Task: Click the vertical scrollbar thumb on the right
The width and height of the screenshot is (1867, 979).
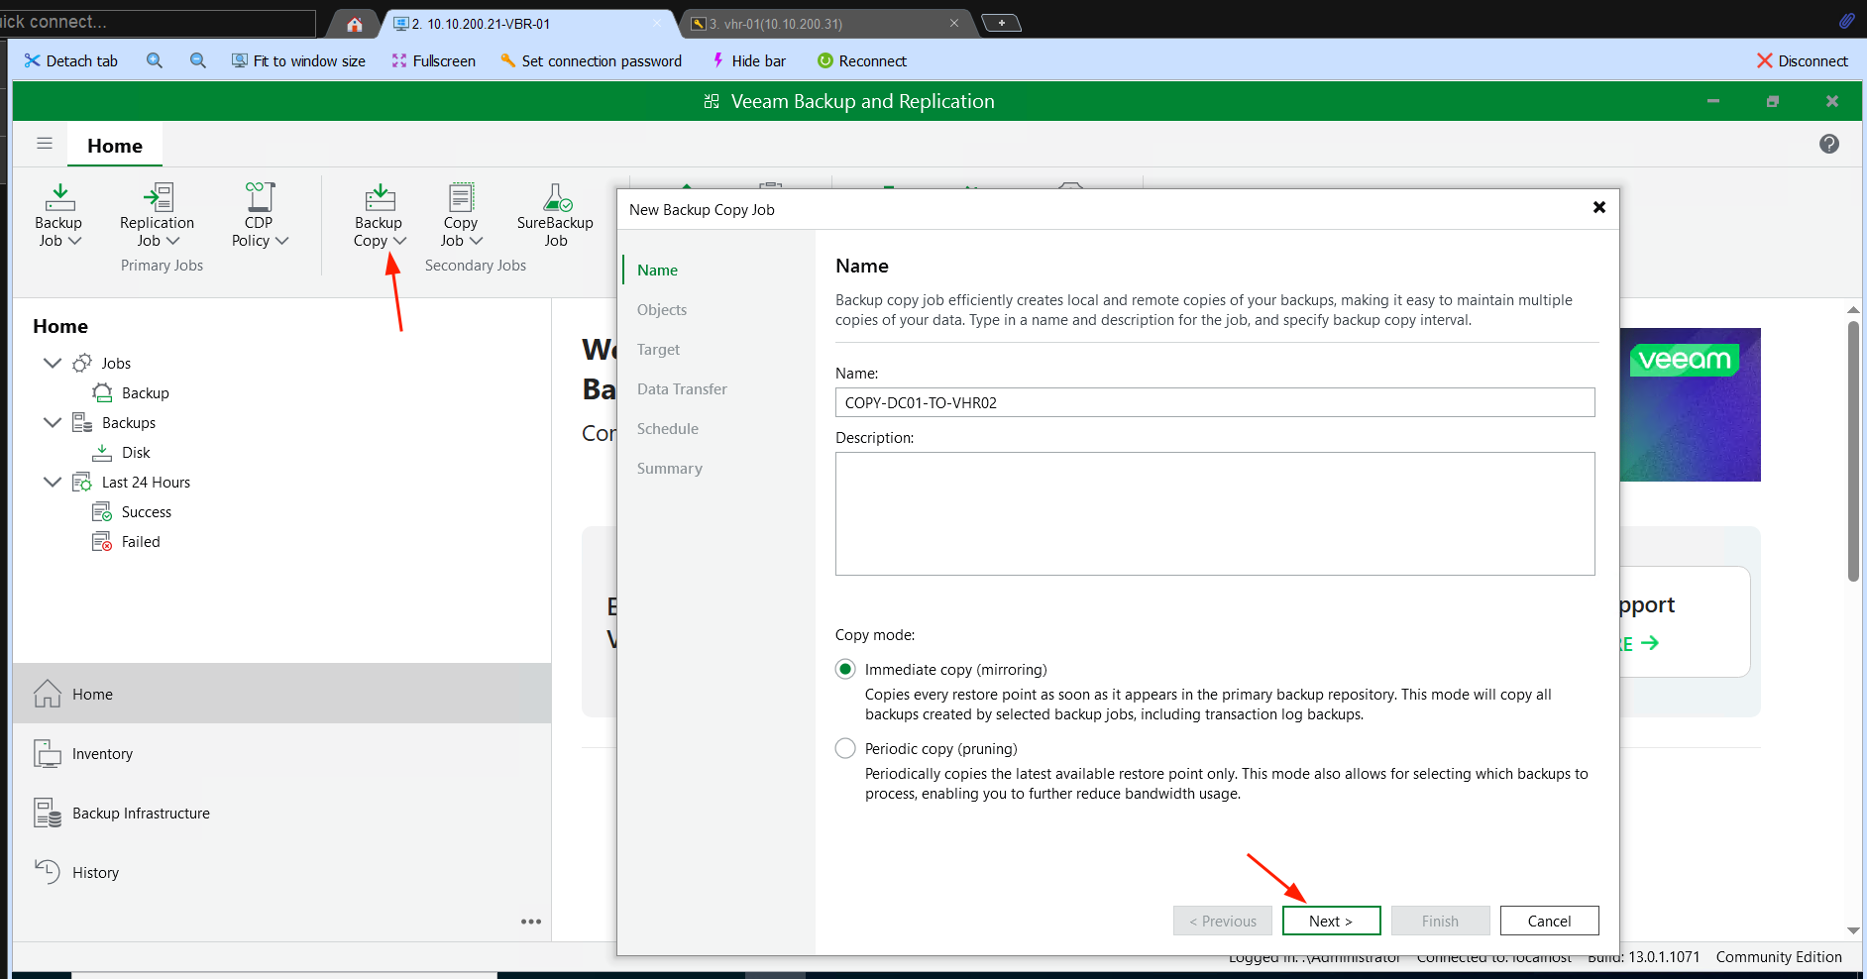Action: [1853, 451]
